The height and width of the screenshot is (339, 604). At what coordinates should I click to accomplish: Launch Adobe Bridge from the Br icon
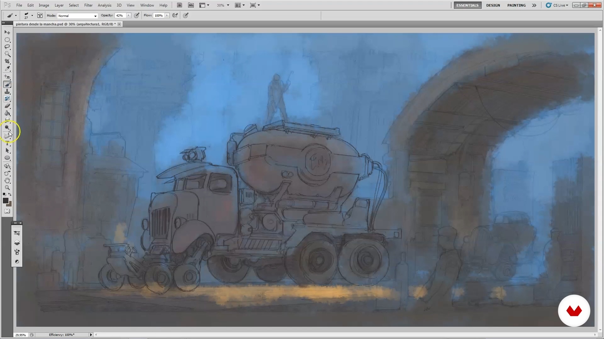click(179, 5)
